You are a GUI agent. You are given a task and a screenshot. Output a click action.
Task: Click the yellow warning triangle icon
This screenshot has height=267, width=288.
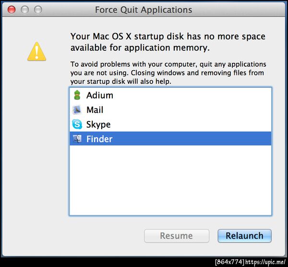pos(36,51)
